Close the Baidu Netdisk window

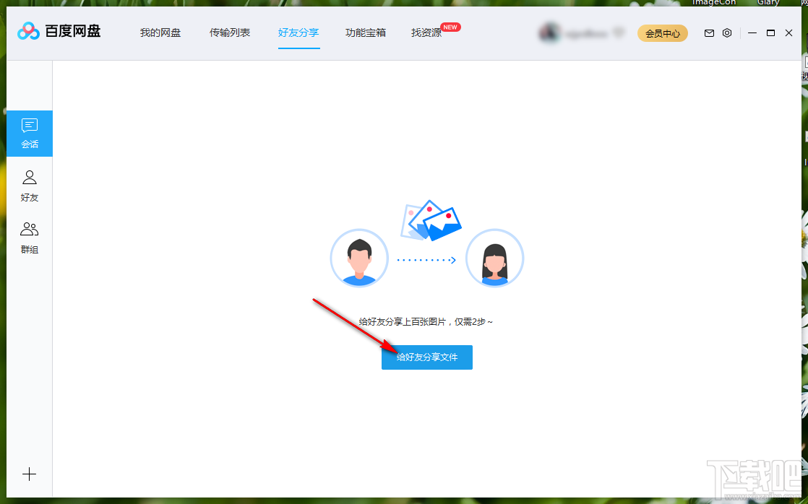(x=789, y=33)
